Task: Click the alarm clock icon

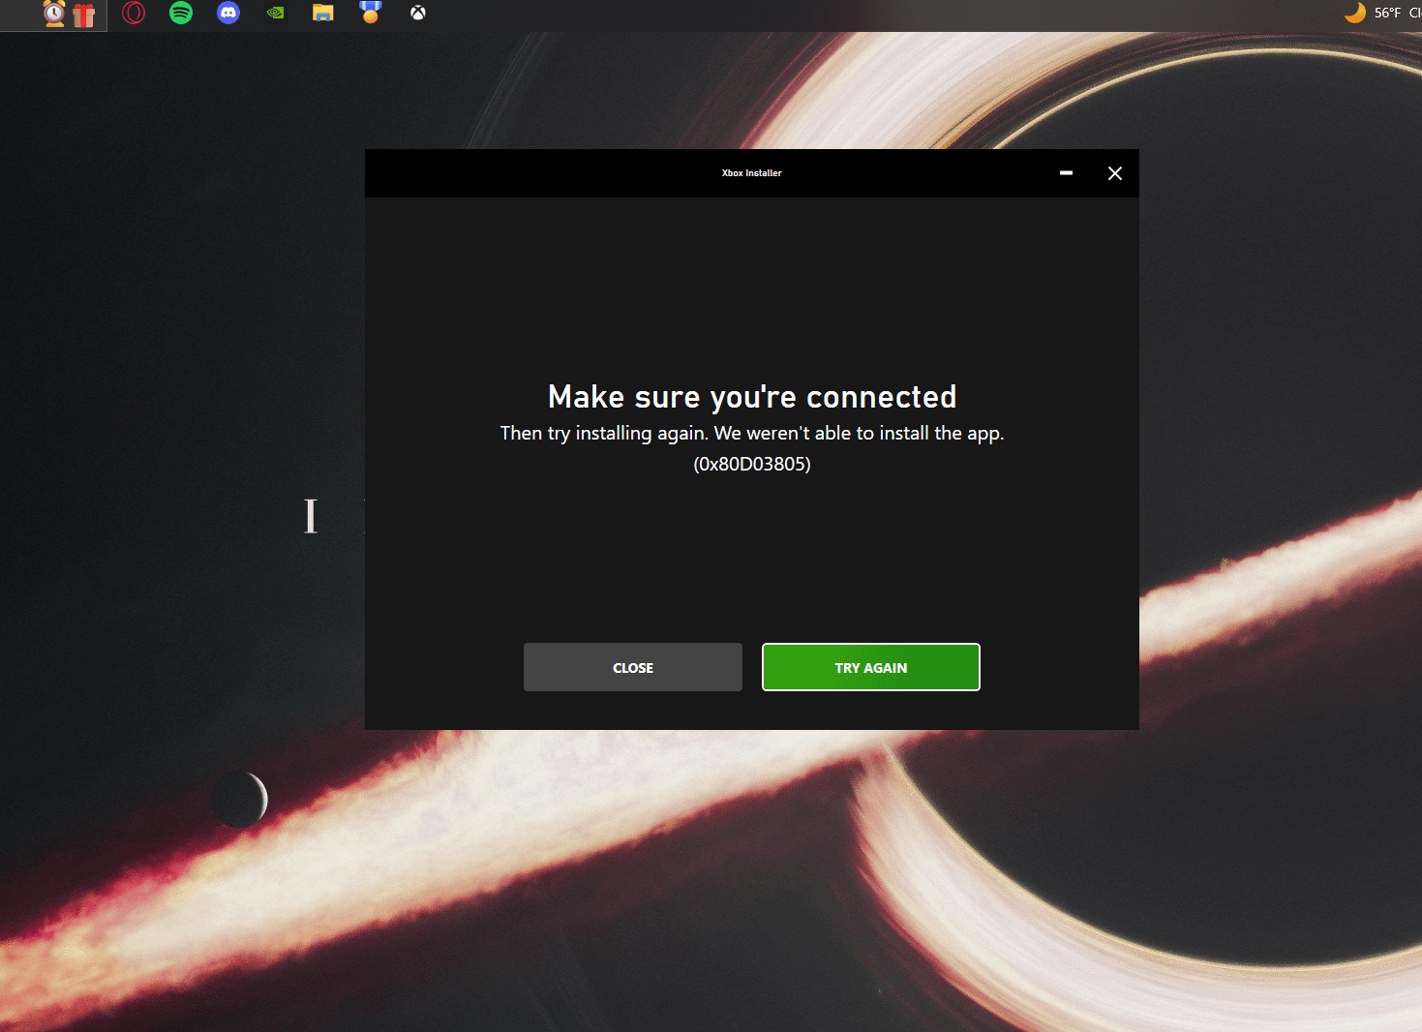Action: (x=54, y=14)
